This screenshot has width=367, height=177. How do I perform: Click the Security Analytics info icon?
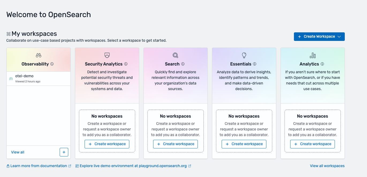[126, 64]
